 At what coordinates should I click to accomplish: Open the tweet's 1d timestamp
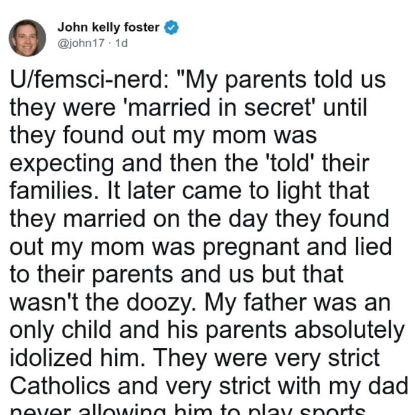[122, 43]
